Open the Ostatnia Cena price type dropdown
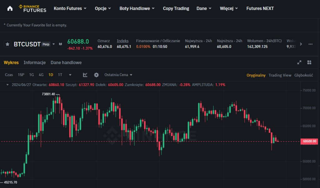Viewport: 320px width, 188px height. (118, 75)
